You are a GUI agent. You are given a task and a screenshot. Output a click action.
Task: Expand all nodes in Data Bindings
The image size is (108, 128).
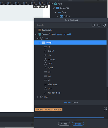[x=99, y=25]
